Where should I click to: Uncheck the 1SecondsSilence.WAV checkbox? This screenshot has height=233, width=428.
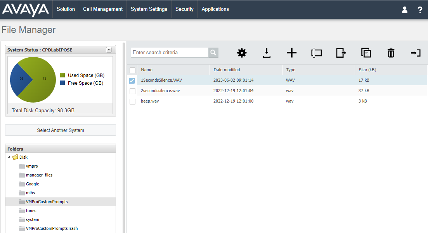[132, 81]
